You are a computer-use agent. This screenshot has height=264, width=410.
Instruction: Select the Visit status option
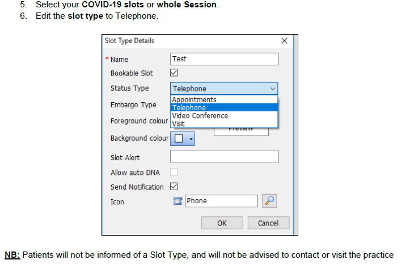(179, 124)
